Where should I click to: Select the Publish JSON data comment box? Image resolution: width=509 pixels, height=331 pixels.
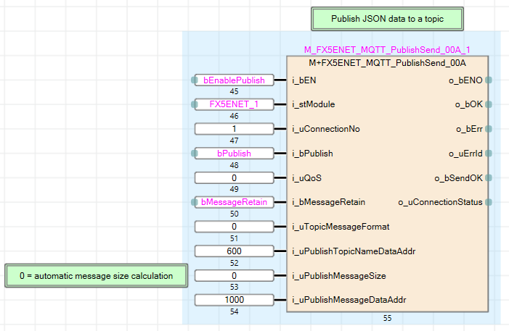(x=387, y=19)
